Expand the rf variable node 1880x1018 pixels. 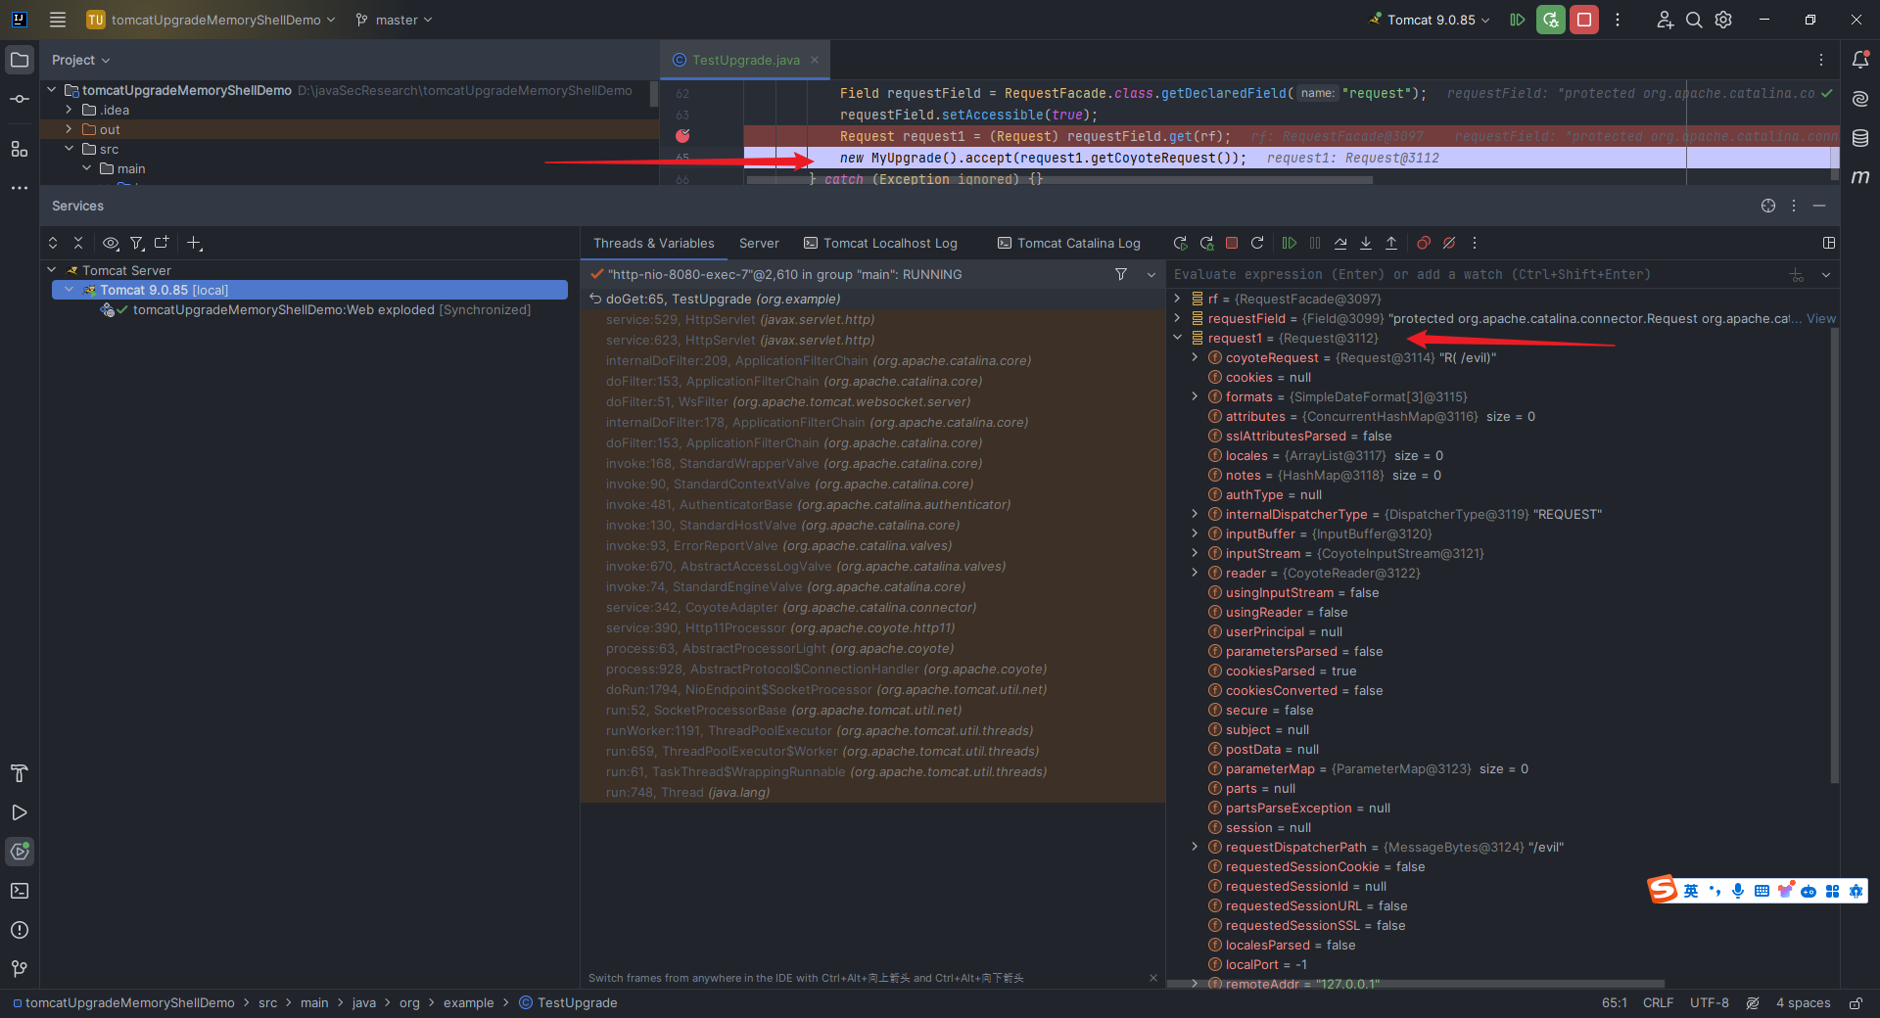[1177, 299]
